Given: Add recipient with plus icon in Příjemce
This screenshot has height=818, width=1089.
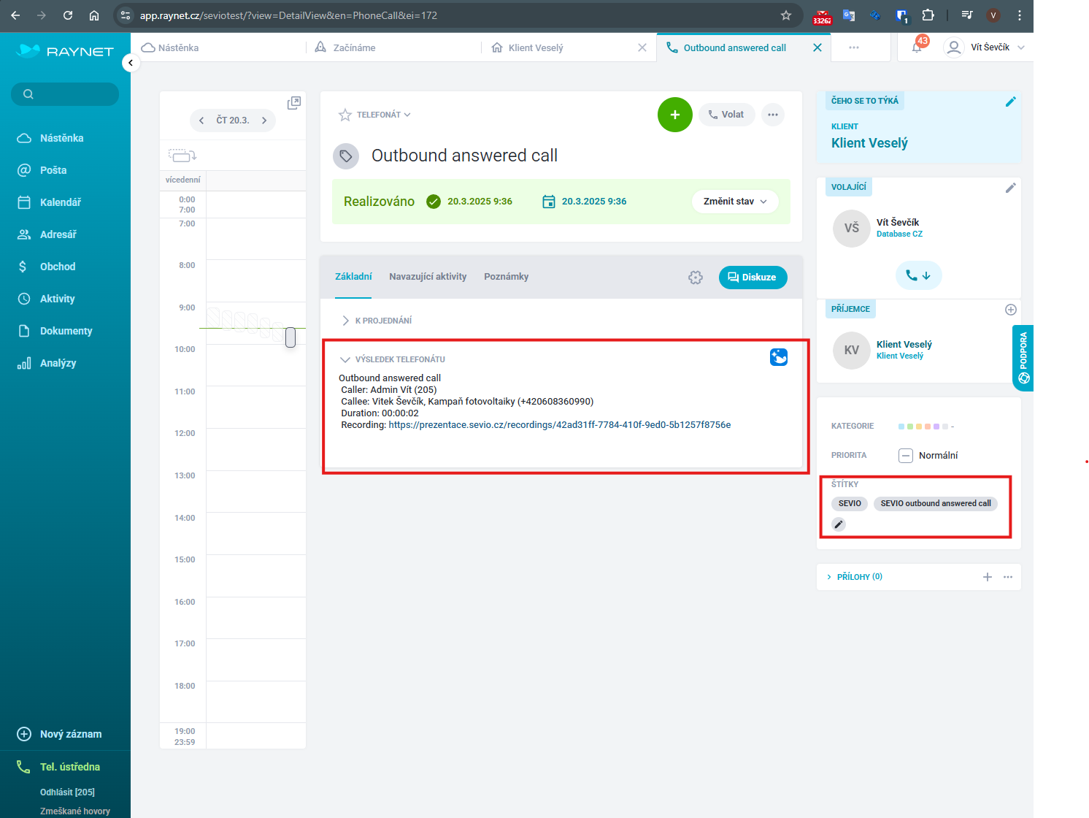Looking at the screenshot, I should [x=1010, y=310].
